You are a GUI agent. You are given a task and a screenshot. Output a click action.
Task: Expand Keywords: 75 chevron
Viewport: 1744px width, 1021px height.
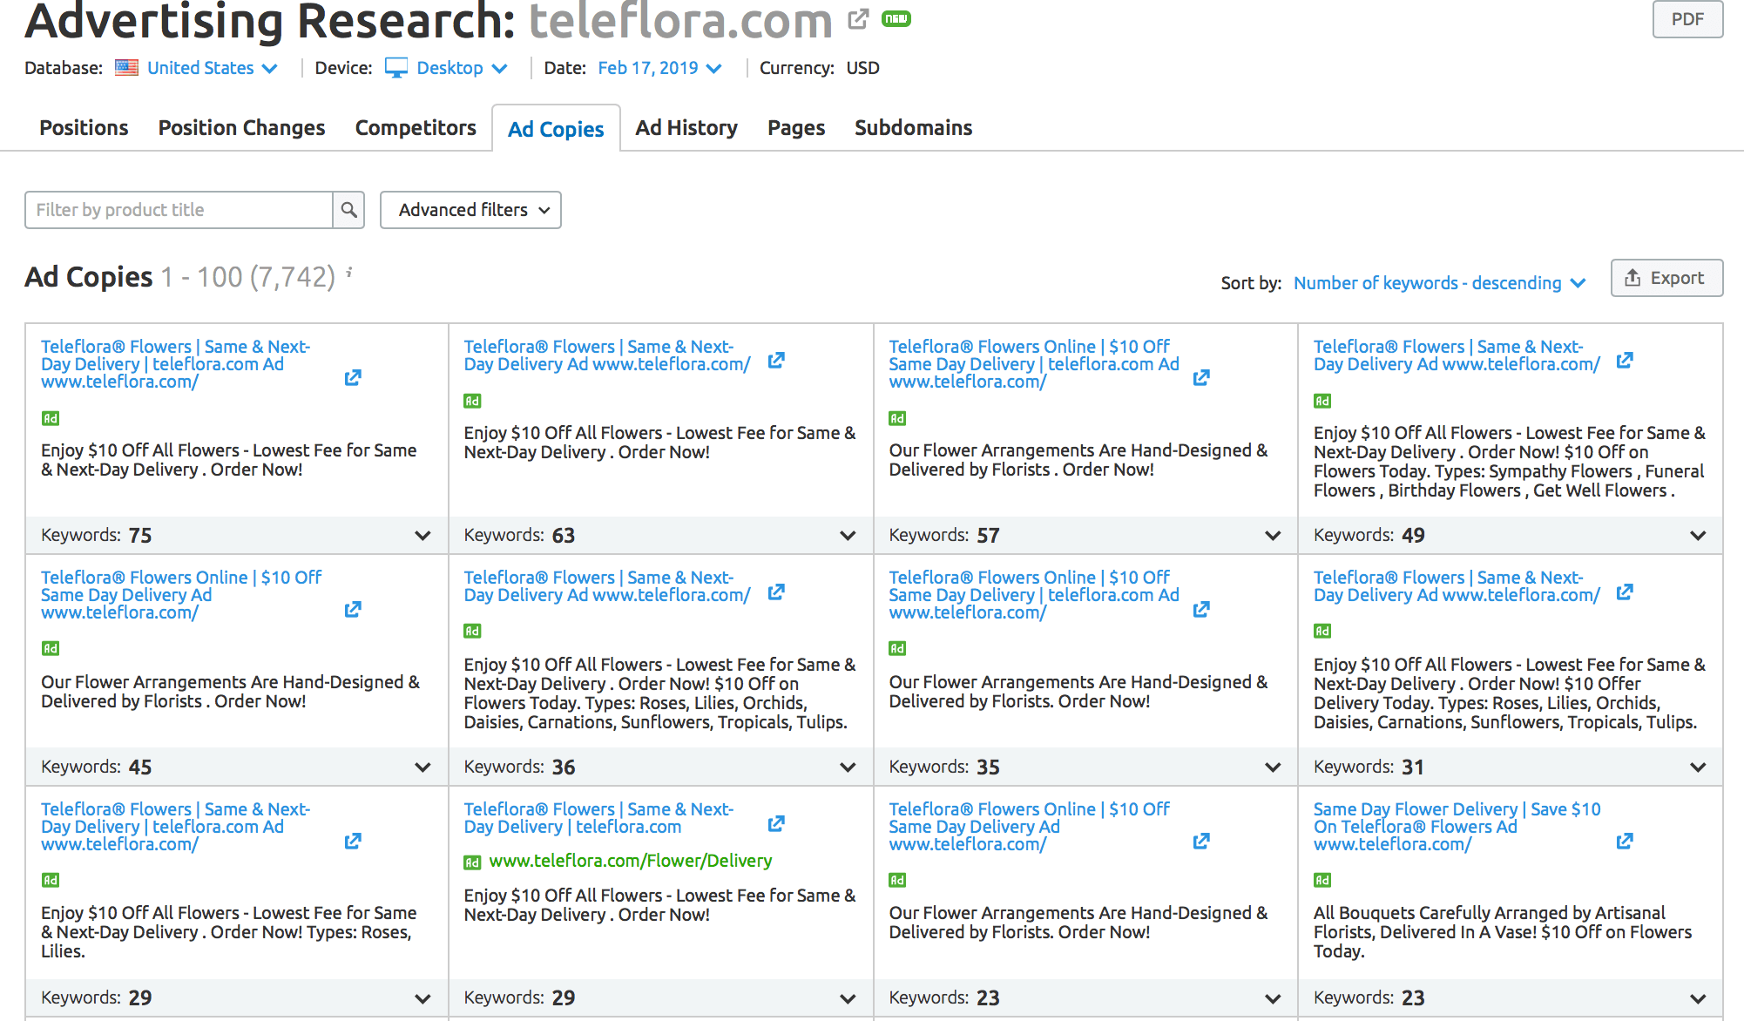pyautogui.click(x=422, y=536)
